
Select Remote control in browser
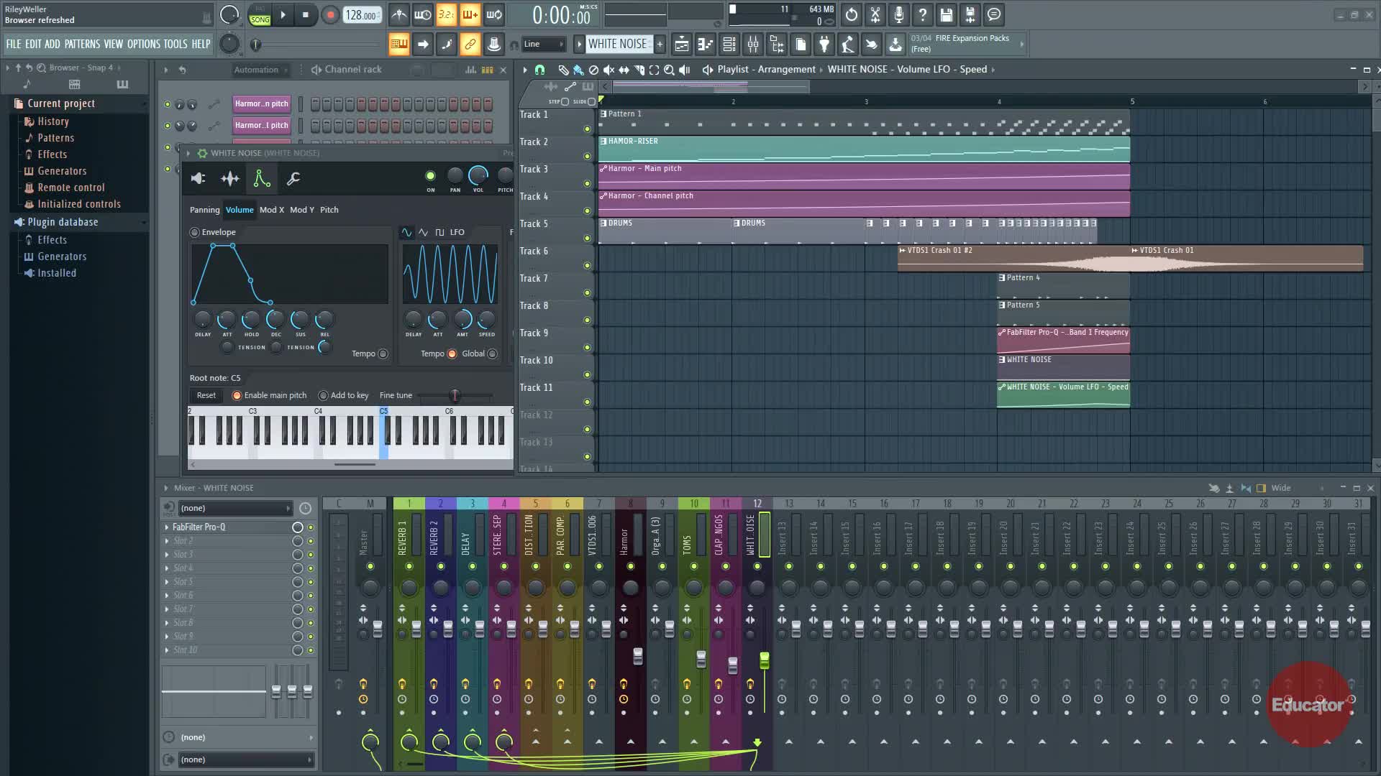[x=70, y=188]
